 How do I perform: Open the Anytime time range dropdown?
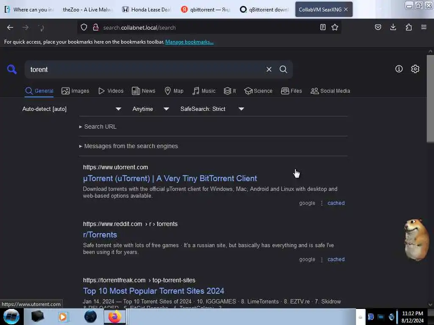pyautogui.click(x=151, y=109)
